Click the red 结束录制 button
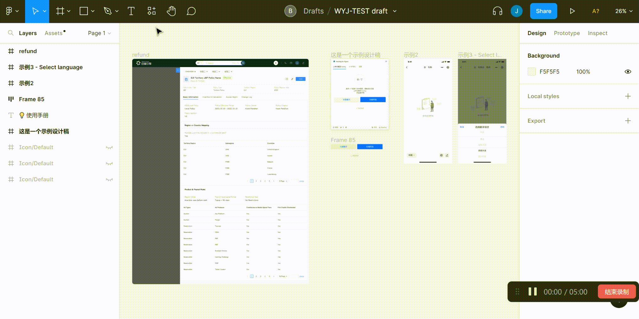The height and width of the screenshot is (319, 639). pyautogui.click(x=616, y=292)
